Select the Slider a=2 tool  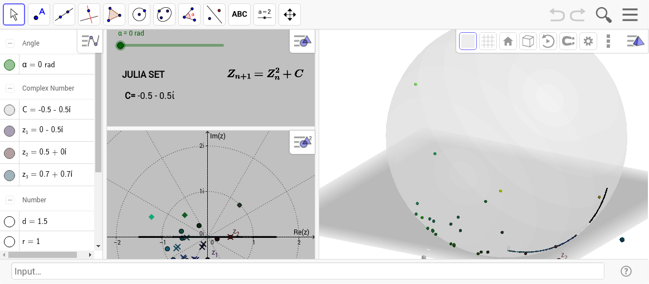point(265,14)
